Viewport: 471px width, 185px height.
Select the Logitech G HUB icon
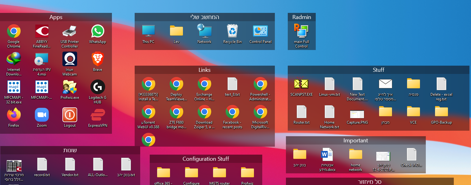pos(98,87)
